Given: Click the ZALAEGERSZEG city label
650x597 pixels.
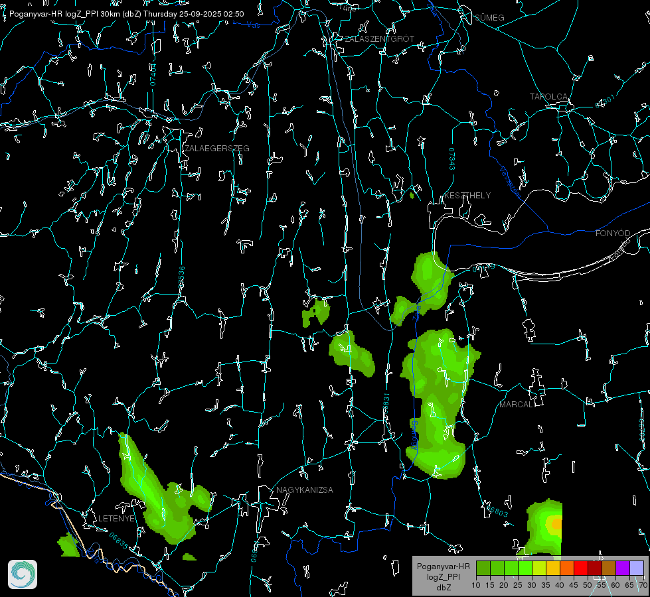Looking at the screenshot, I should point(217,149).
